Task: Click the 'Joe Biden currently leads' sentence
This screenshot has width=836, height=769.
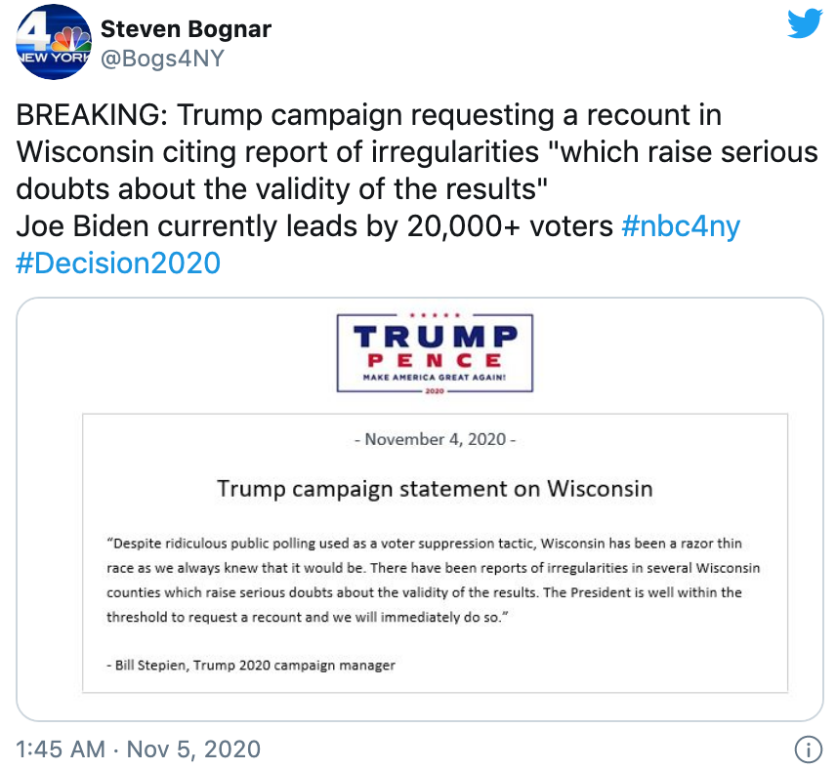Action: coord(314,226)
